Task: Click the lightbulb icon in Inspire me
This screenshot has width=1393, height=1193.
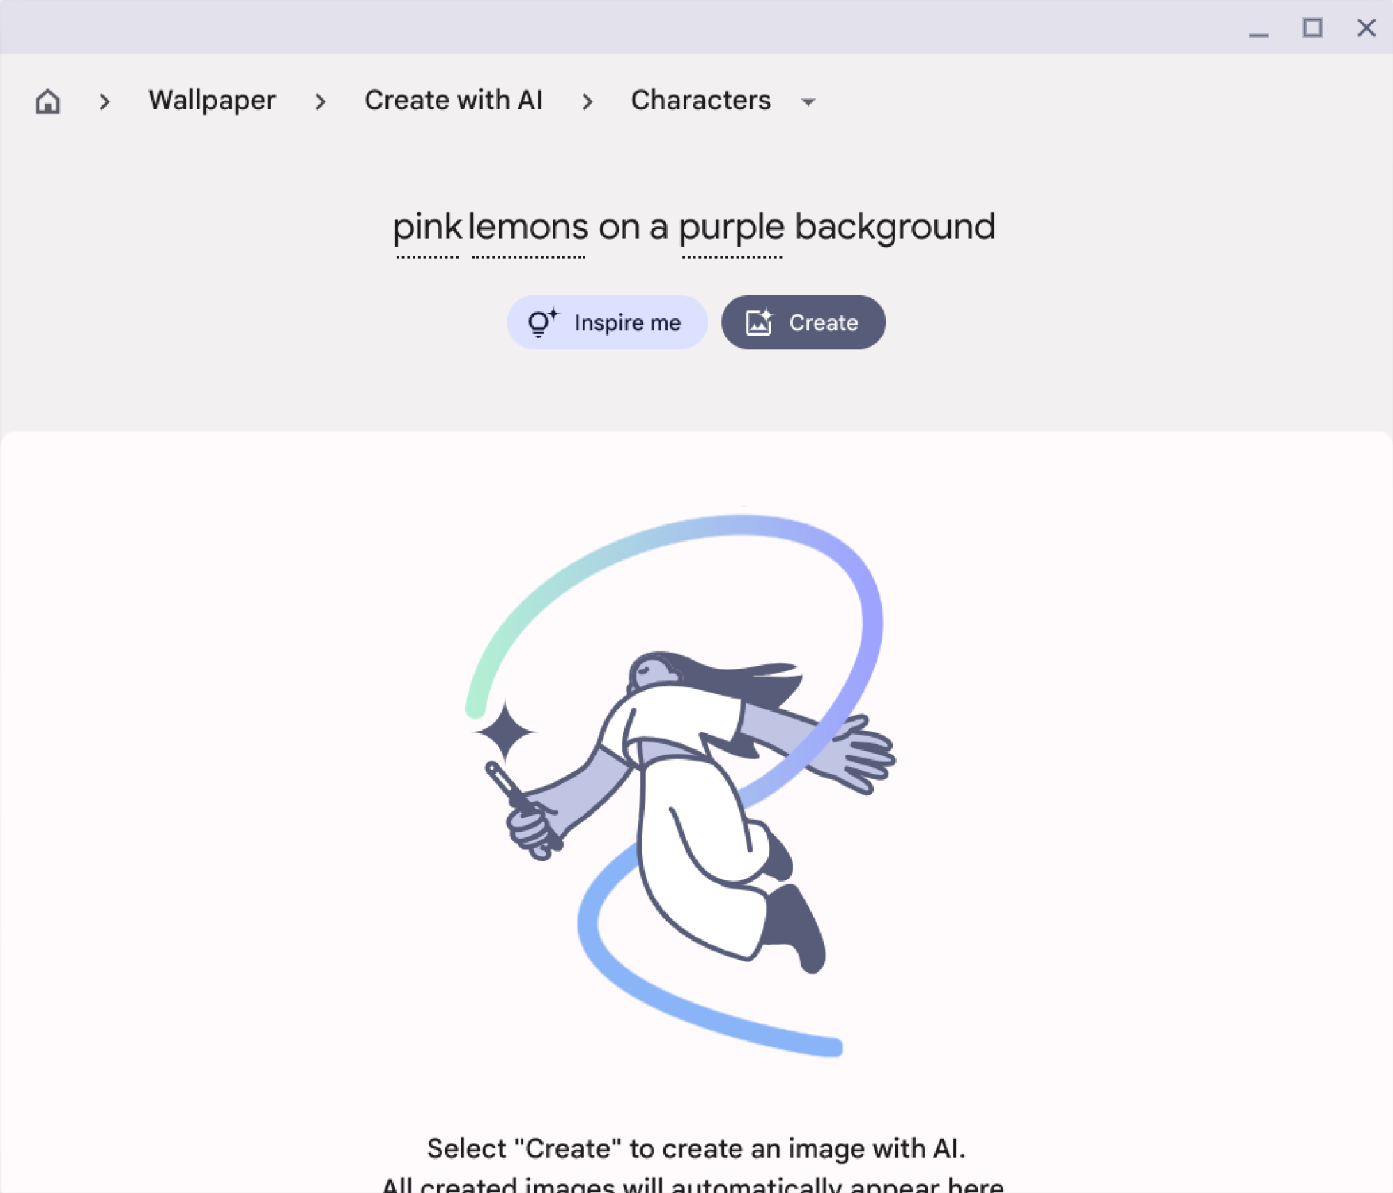Action: pyautogui.click(x=541, y=322)
